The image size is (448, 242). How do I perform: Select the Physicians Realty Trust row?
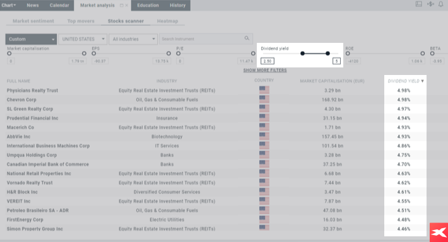pos(32,91)
